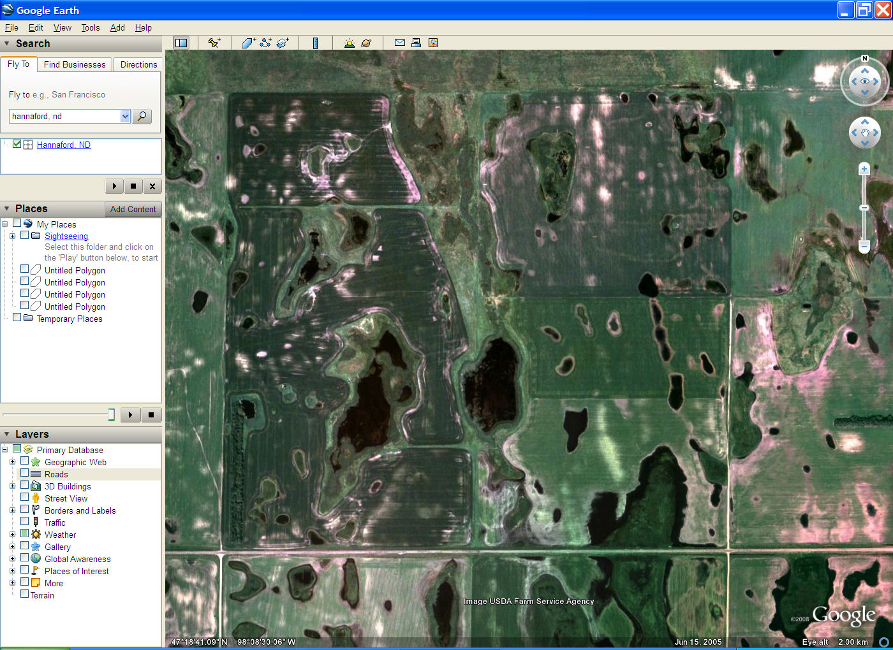Click the Email envelope icon
Viewport: 893px width, 650px height.
coord(400,43)
